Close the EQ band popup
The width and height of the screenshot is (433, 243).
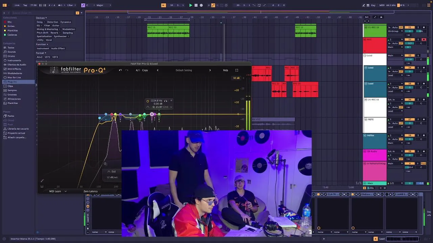171,101
